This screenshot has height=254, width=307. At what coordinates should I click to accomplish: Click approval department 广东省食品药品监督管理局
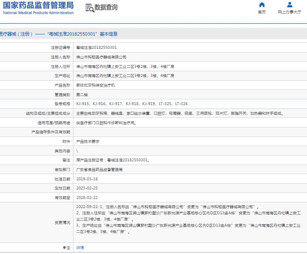coord(99,170)
